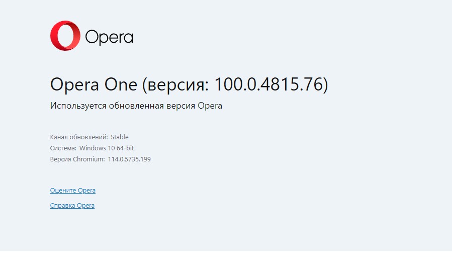Click the Версия Chromium label

coord(77,159)
